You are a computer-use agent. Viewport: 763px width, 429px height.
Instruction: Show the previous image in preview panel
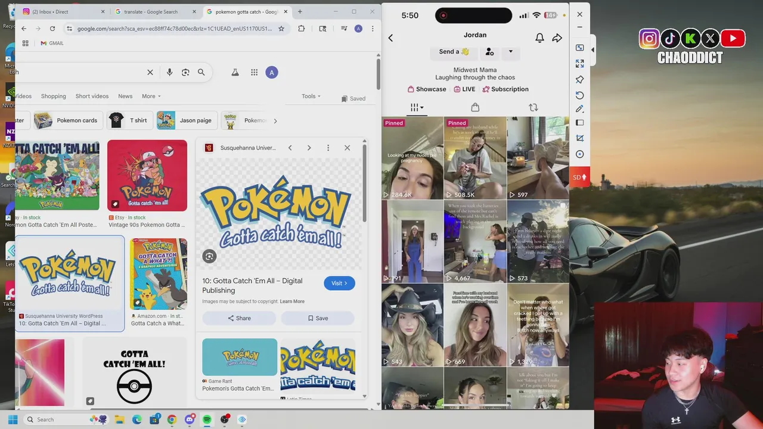(290, 148)
